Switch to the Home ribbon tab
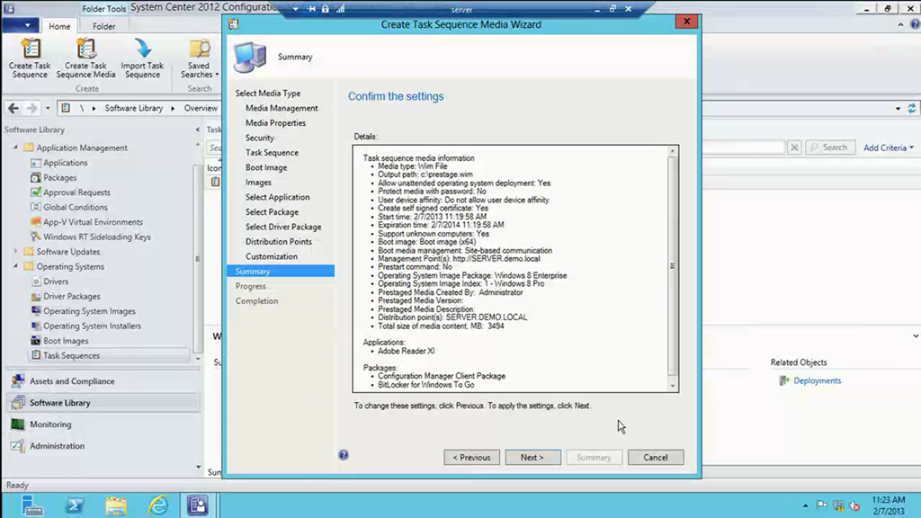Image resolution: width=921 pixels, height=518 pixels. pyautogui.click(x=59, y=26)
